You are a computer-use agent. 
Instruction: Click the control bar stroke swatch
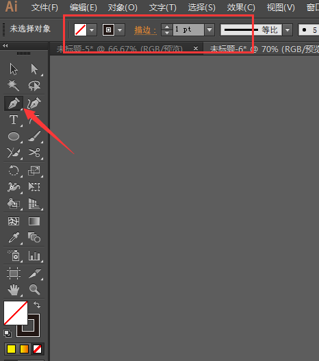tap(108, 29)
